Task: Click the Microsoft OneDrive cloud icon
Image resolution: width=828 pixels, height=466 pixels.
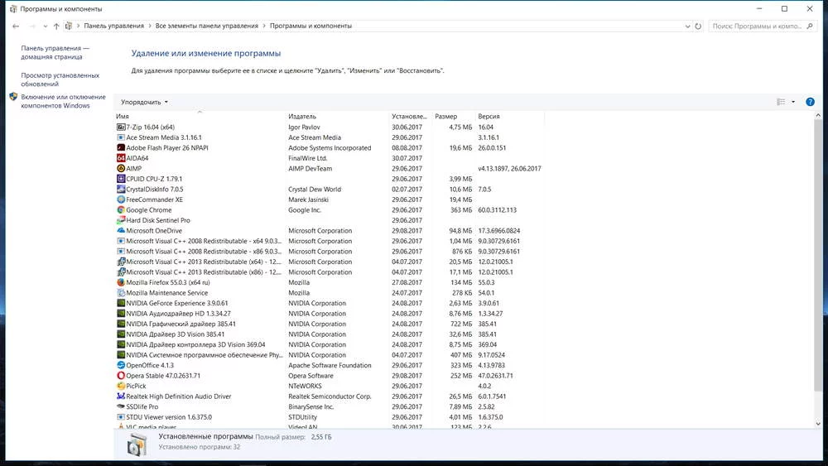Action: tap(121, 231)
